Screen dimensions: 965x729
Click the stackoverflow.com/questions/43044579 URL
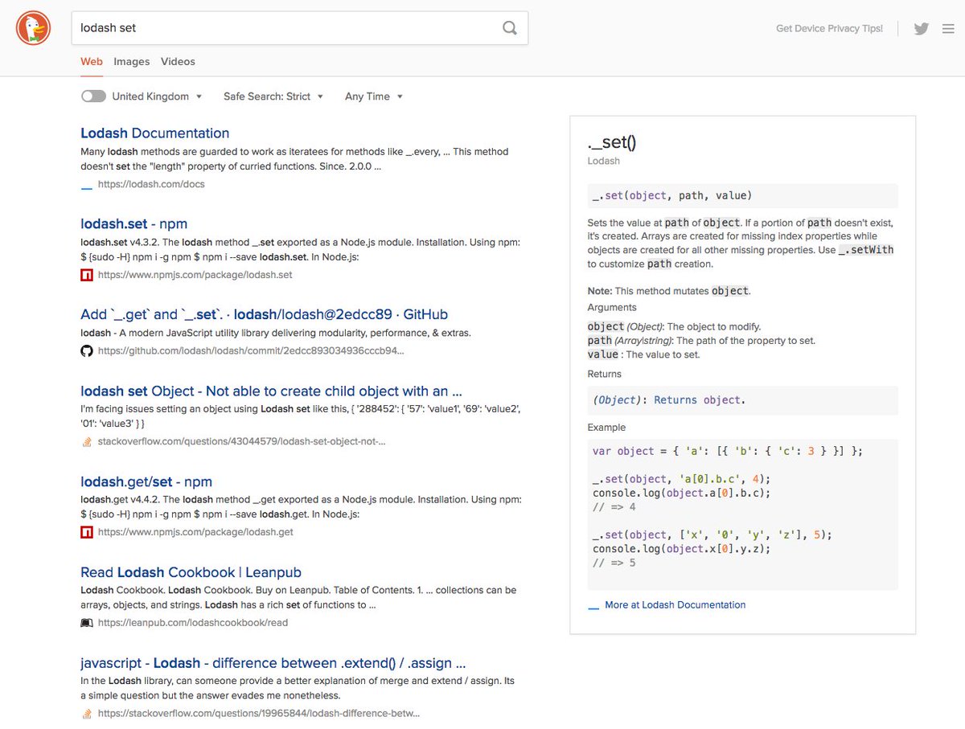coord(242,442)
